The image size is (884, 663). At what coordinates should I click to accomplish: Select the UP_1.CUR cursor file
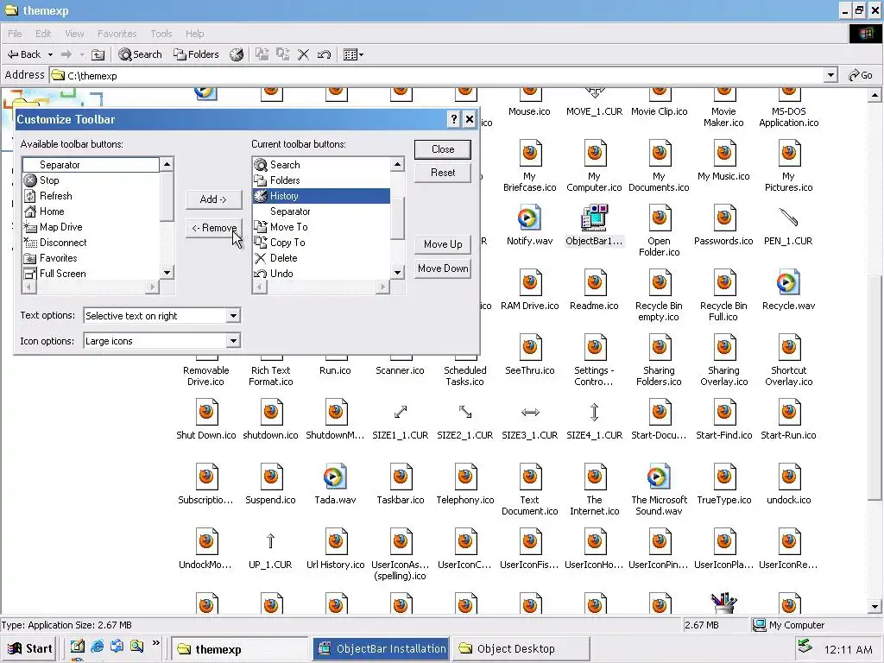pyautogui.click(x=270, y=551)
